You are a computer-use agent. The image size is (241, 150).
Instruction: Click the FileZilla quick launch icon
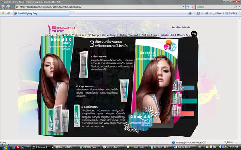pos(18,147)
